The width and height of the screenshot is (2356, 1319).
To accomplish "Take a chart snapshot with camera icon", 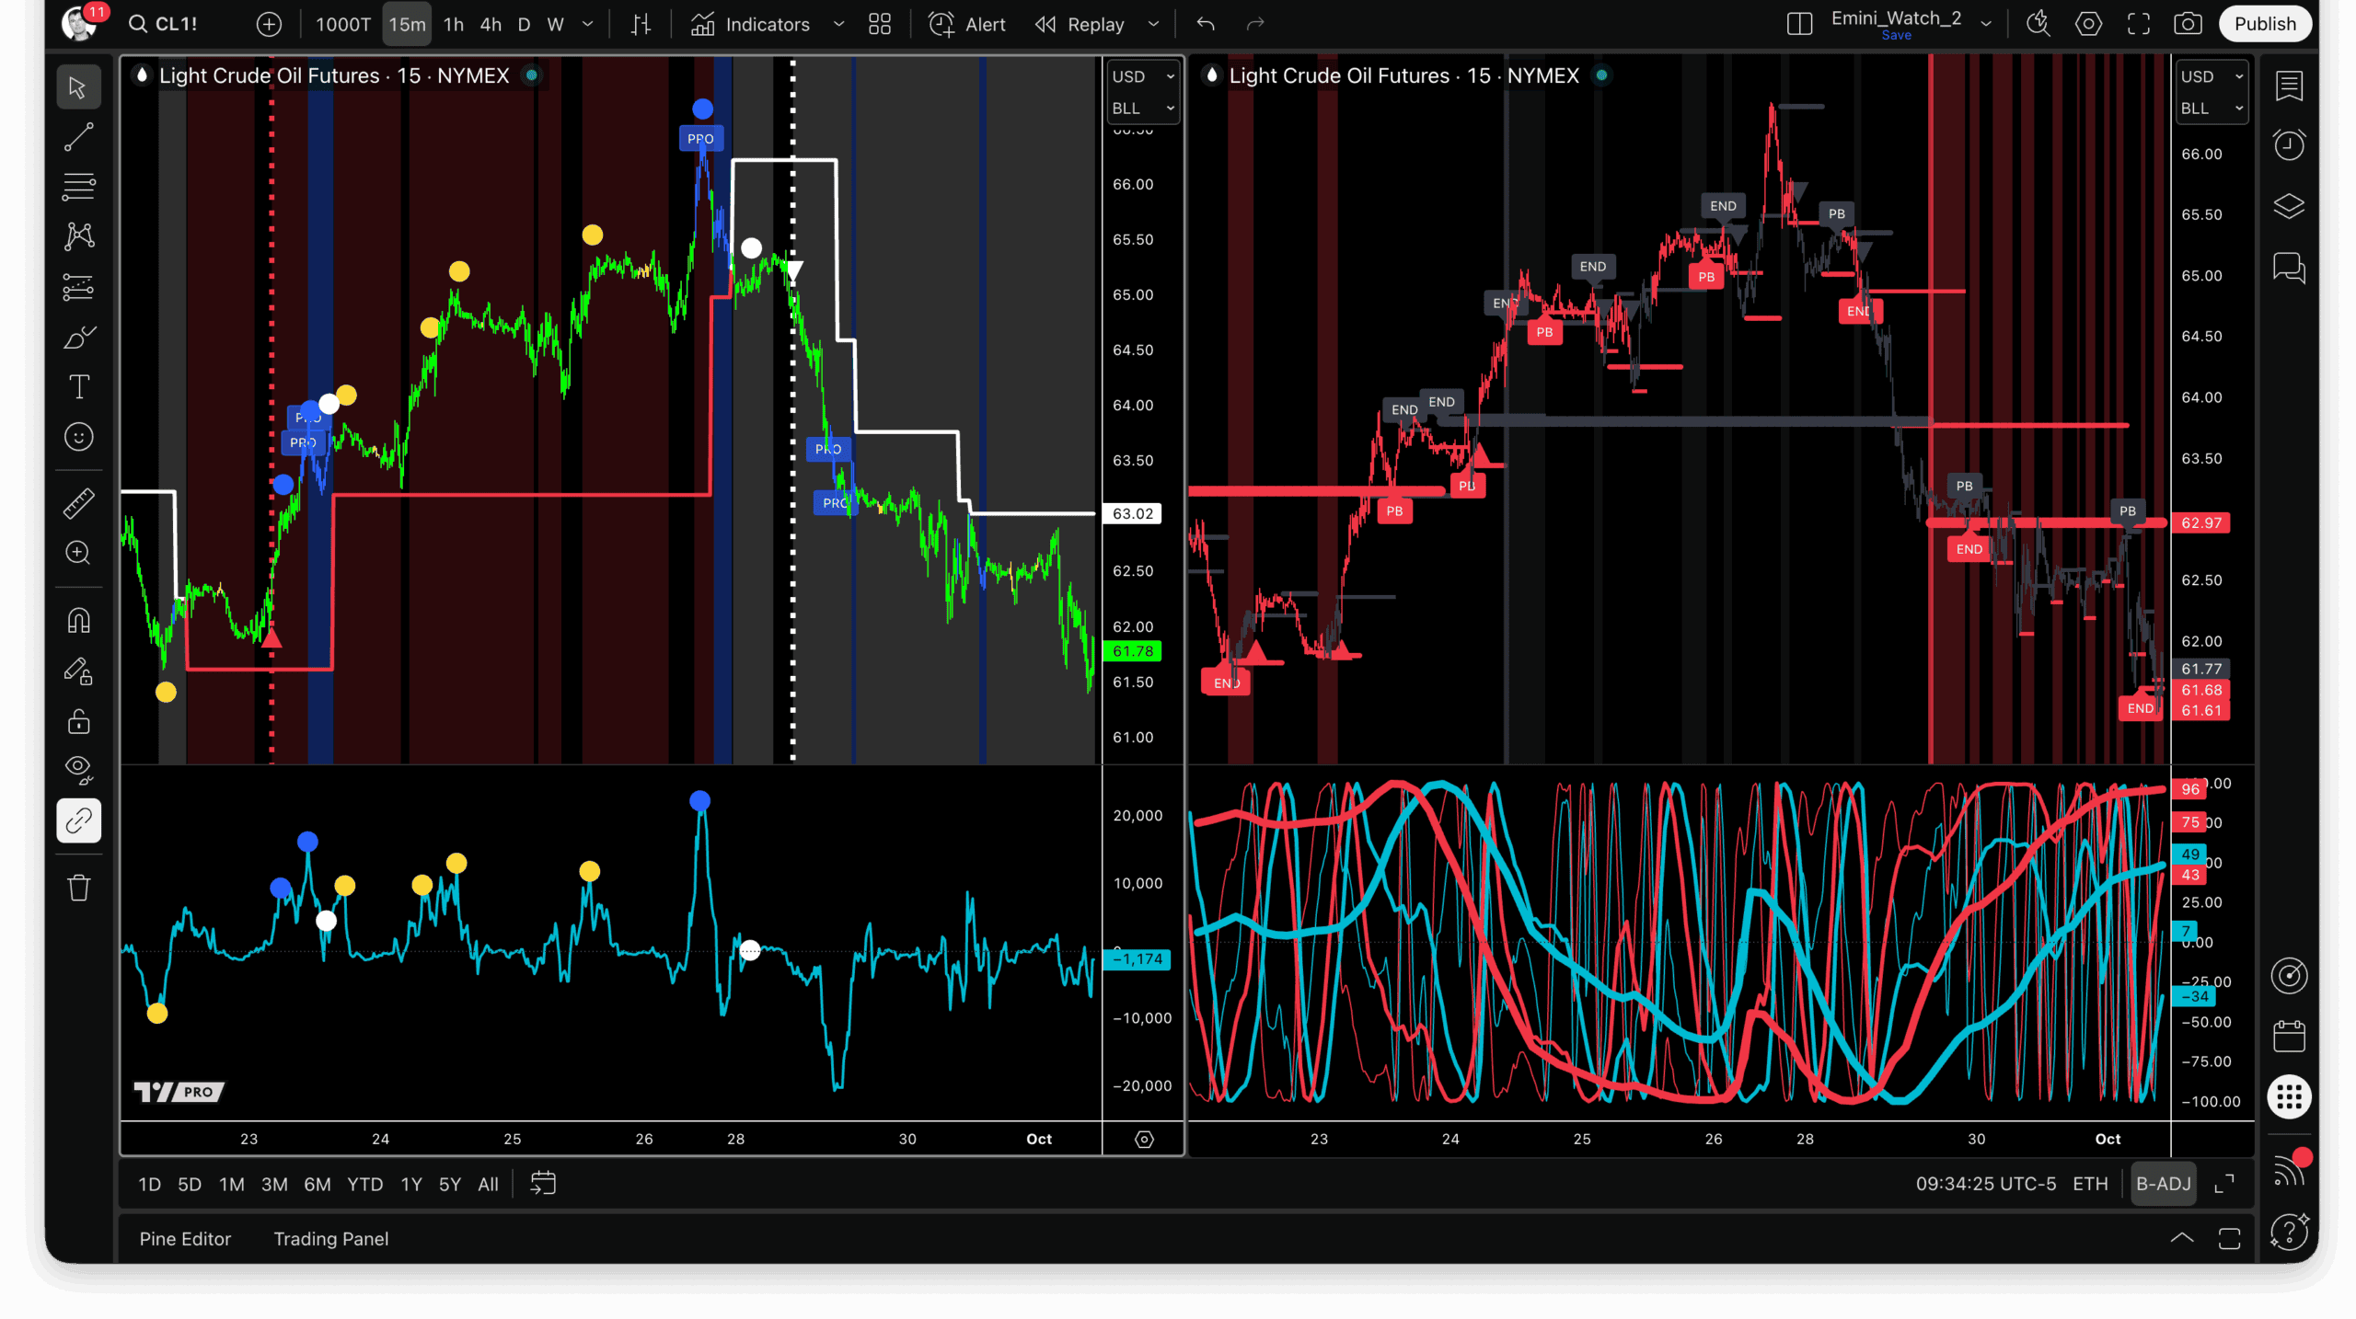I will coord(2188,24).
